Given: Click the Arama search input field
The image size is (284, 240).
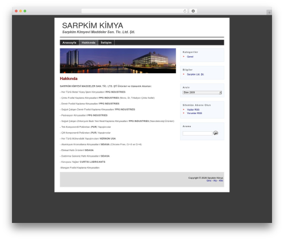Looking at the screenshot, I should pyautogui.click(x=197, y=133).
